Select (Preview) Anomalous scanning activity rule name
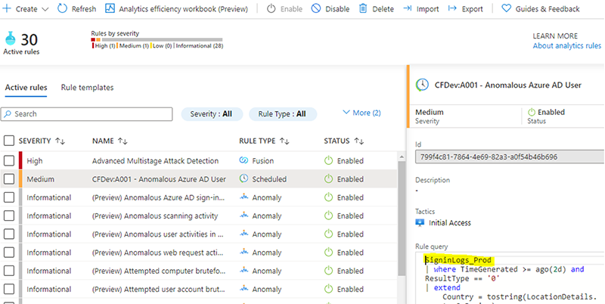 click(x=155, y=216)
